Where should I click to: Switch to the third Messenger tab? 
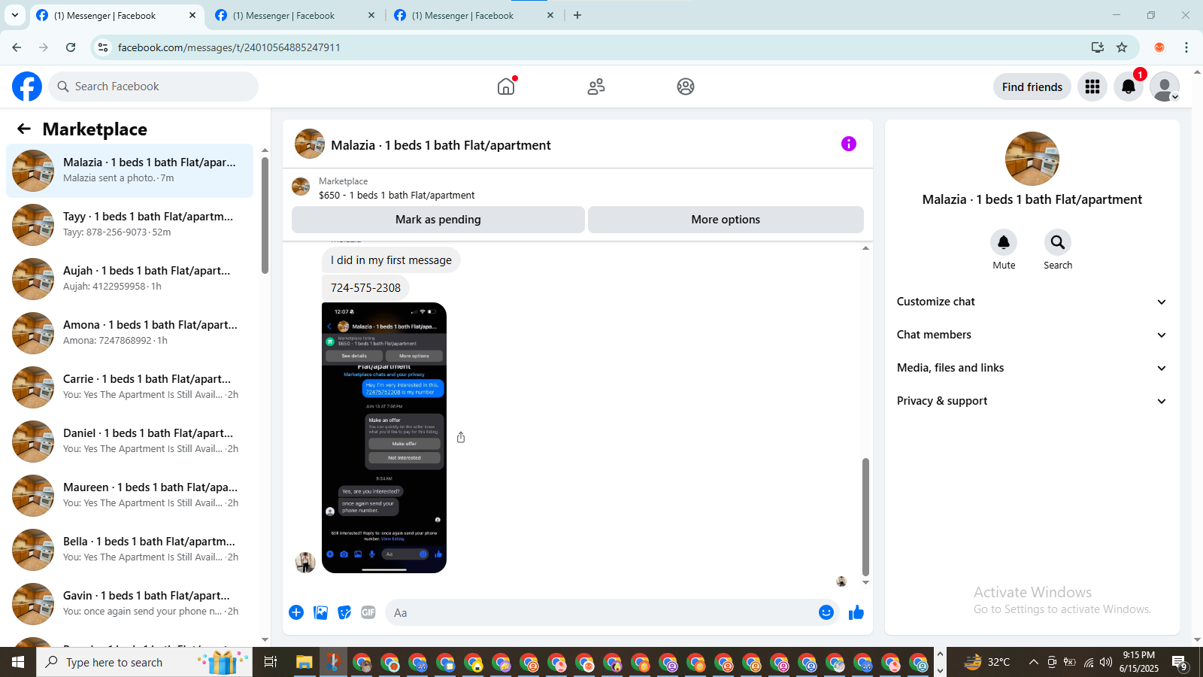(x=472, y=15)
